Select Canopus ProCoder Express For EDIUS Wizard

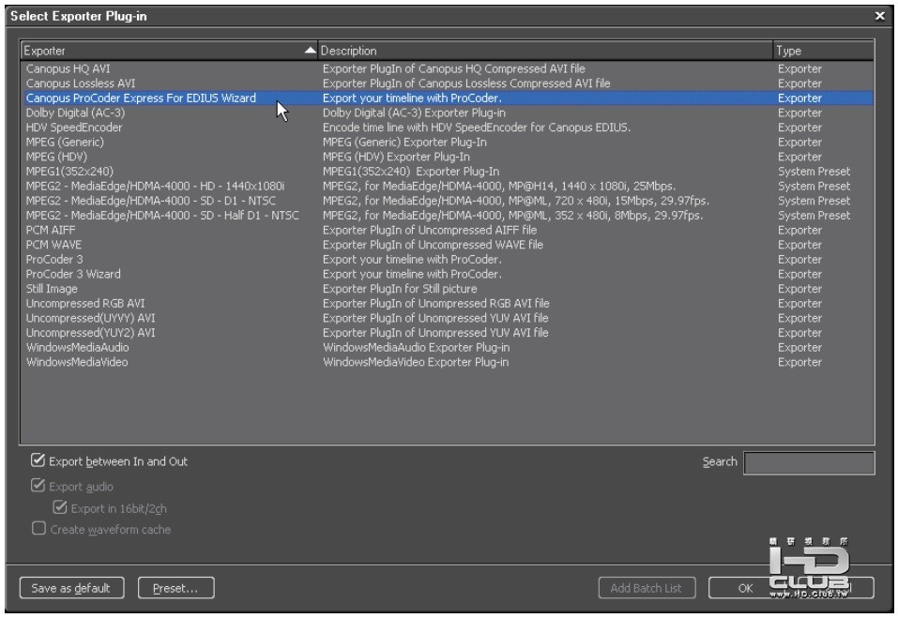(x=447, y=98)
